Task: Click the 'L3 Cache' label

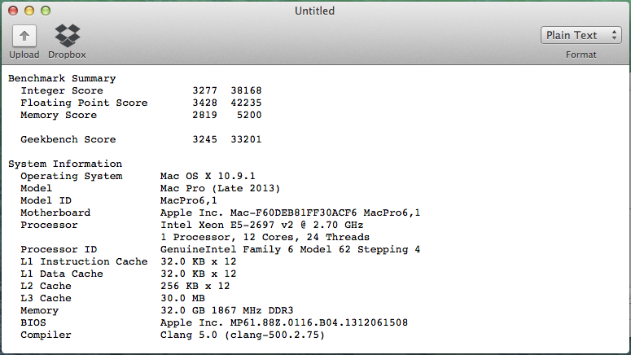Action: point(46,298)
